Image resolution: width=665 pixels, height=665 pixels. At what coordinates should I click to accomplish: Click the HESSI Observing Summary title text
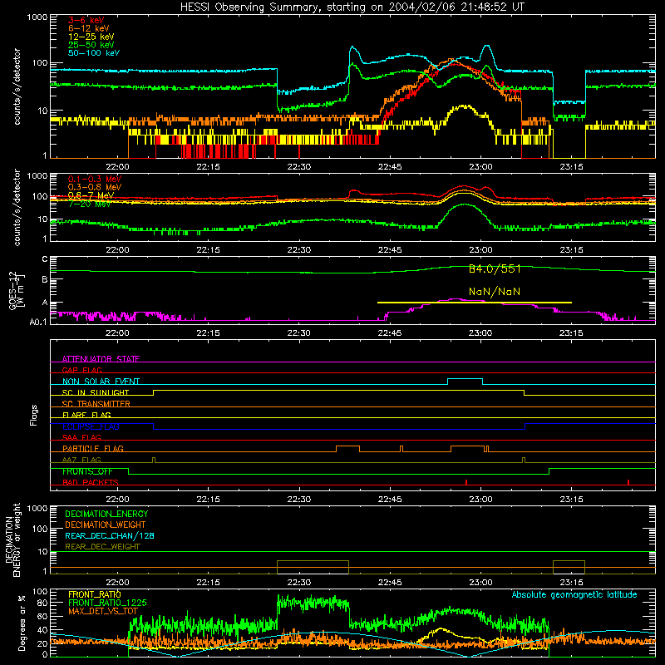click(x=352, y=7)
